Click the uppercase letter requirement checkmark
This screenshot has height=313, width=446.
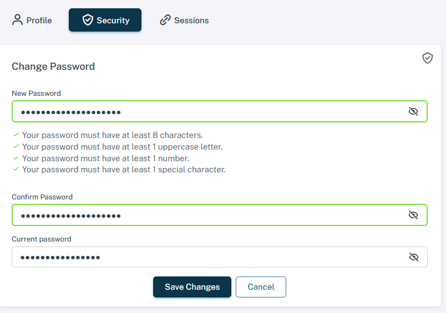point(16,146)
